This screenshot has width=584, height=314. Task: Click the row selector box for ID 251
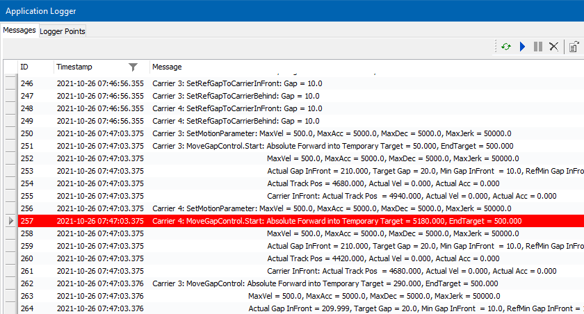click(x=9, y=146)
